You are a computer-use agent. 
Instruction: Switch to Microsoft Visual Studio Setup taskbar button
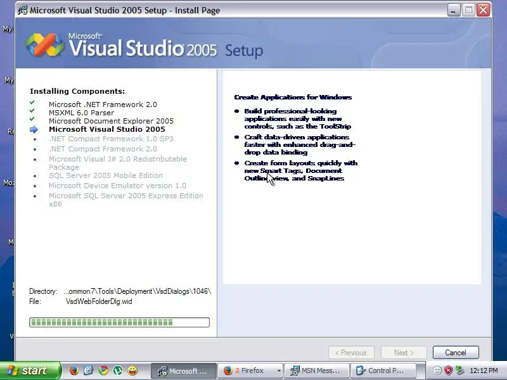[x=184, y=370]
